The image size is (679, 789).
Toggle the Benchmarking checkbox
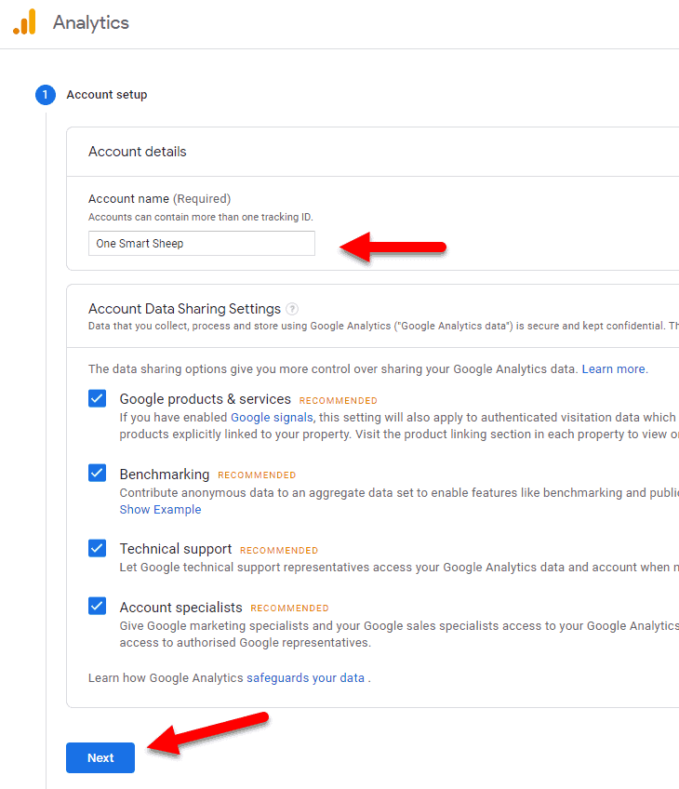97,473
